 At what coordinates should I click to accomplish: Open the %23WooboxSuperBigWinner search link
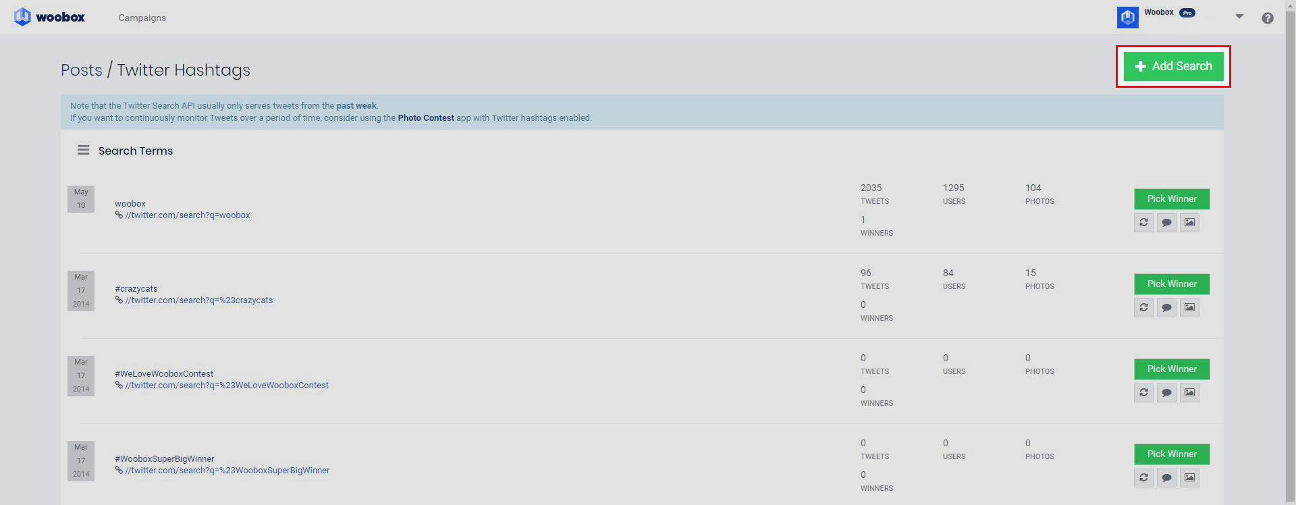(227, 471)
